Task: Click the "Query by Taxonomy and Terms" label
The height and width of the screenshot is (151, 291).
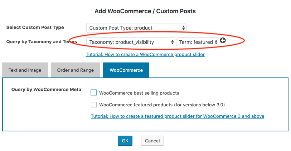Action: [x=42, y=41]
